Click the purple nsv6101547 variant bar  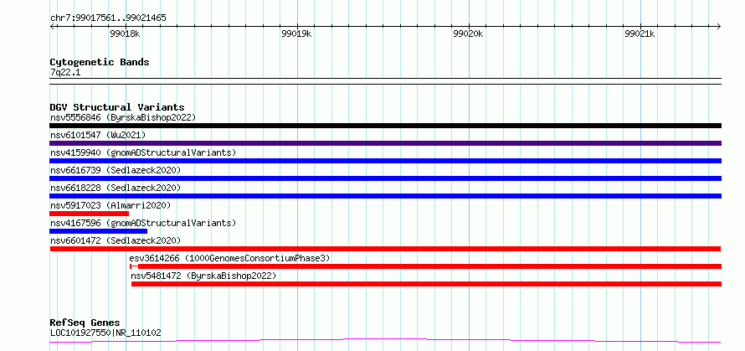(x=385, y=143)
